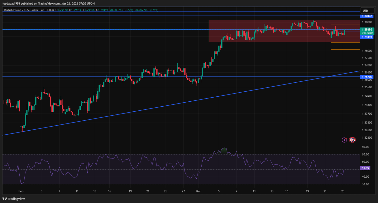
Task: Click the 70.00 RSI scale value
Action: click(365, 154)
